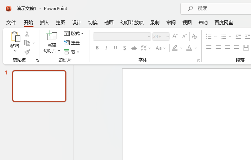
Task: Toggle Bold formatting
Action: point(97,48)
